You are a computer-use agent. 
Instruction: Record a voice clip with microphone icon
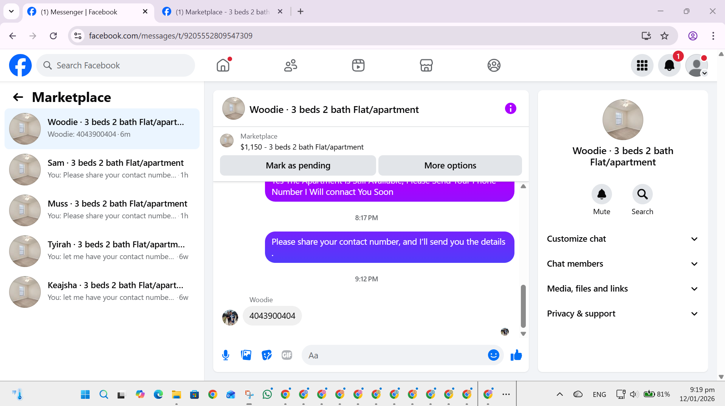[226, 355]
